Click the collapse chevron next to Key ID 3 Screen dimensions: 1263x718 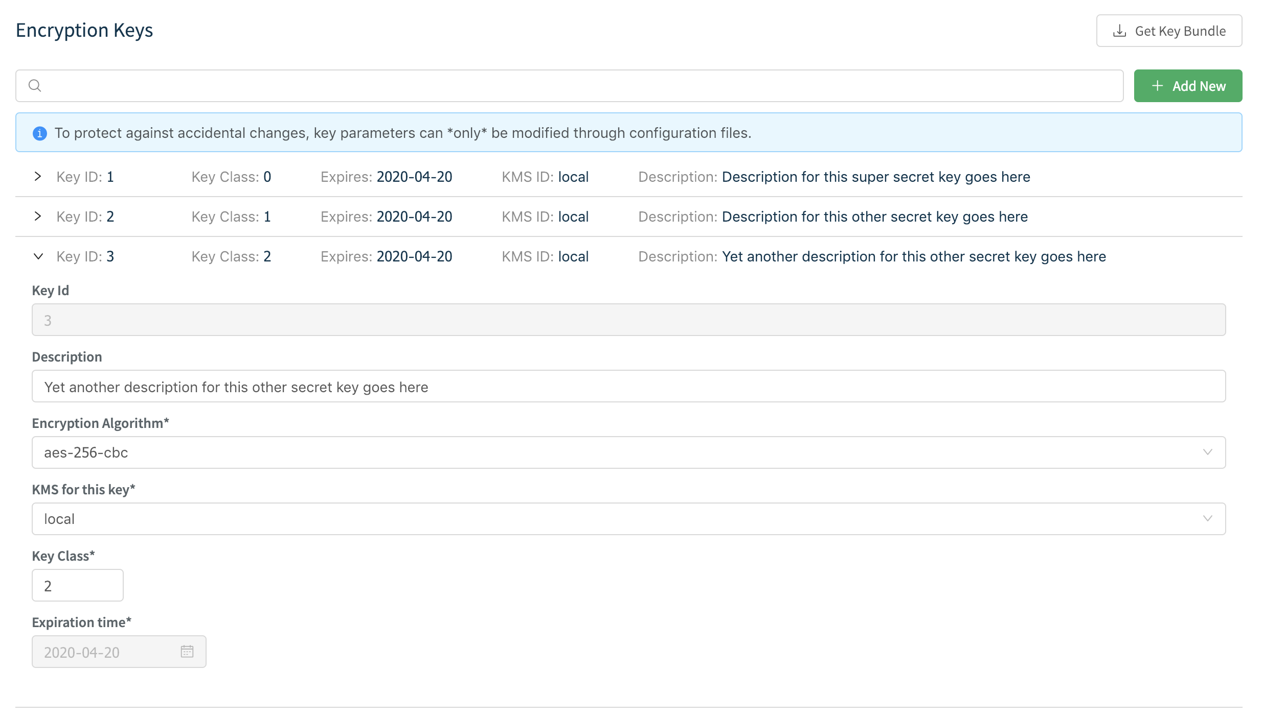coord(38,256)
